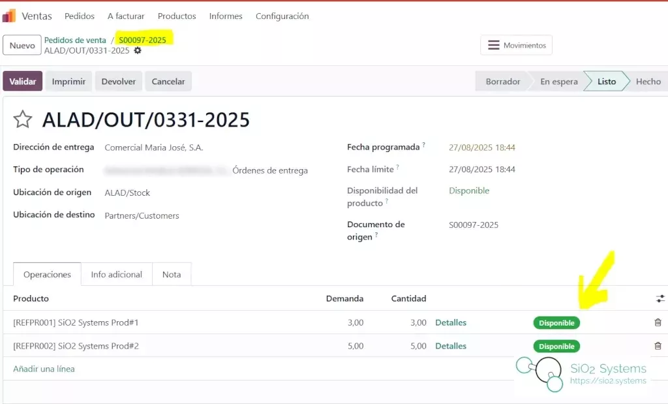
Task: Mark record as favorite with star icon
Action: click(x=23, y=119)
